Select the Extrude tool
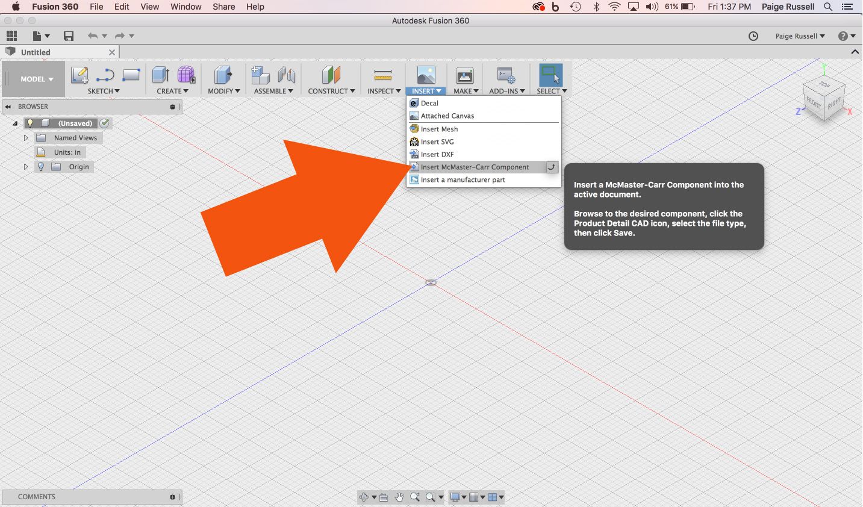 click(161, 75)
